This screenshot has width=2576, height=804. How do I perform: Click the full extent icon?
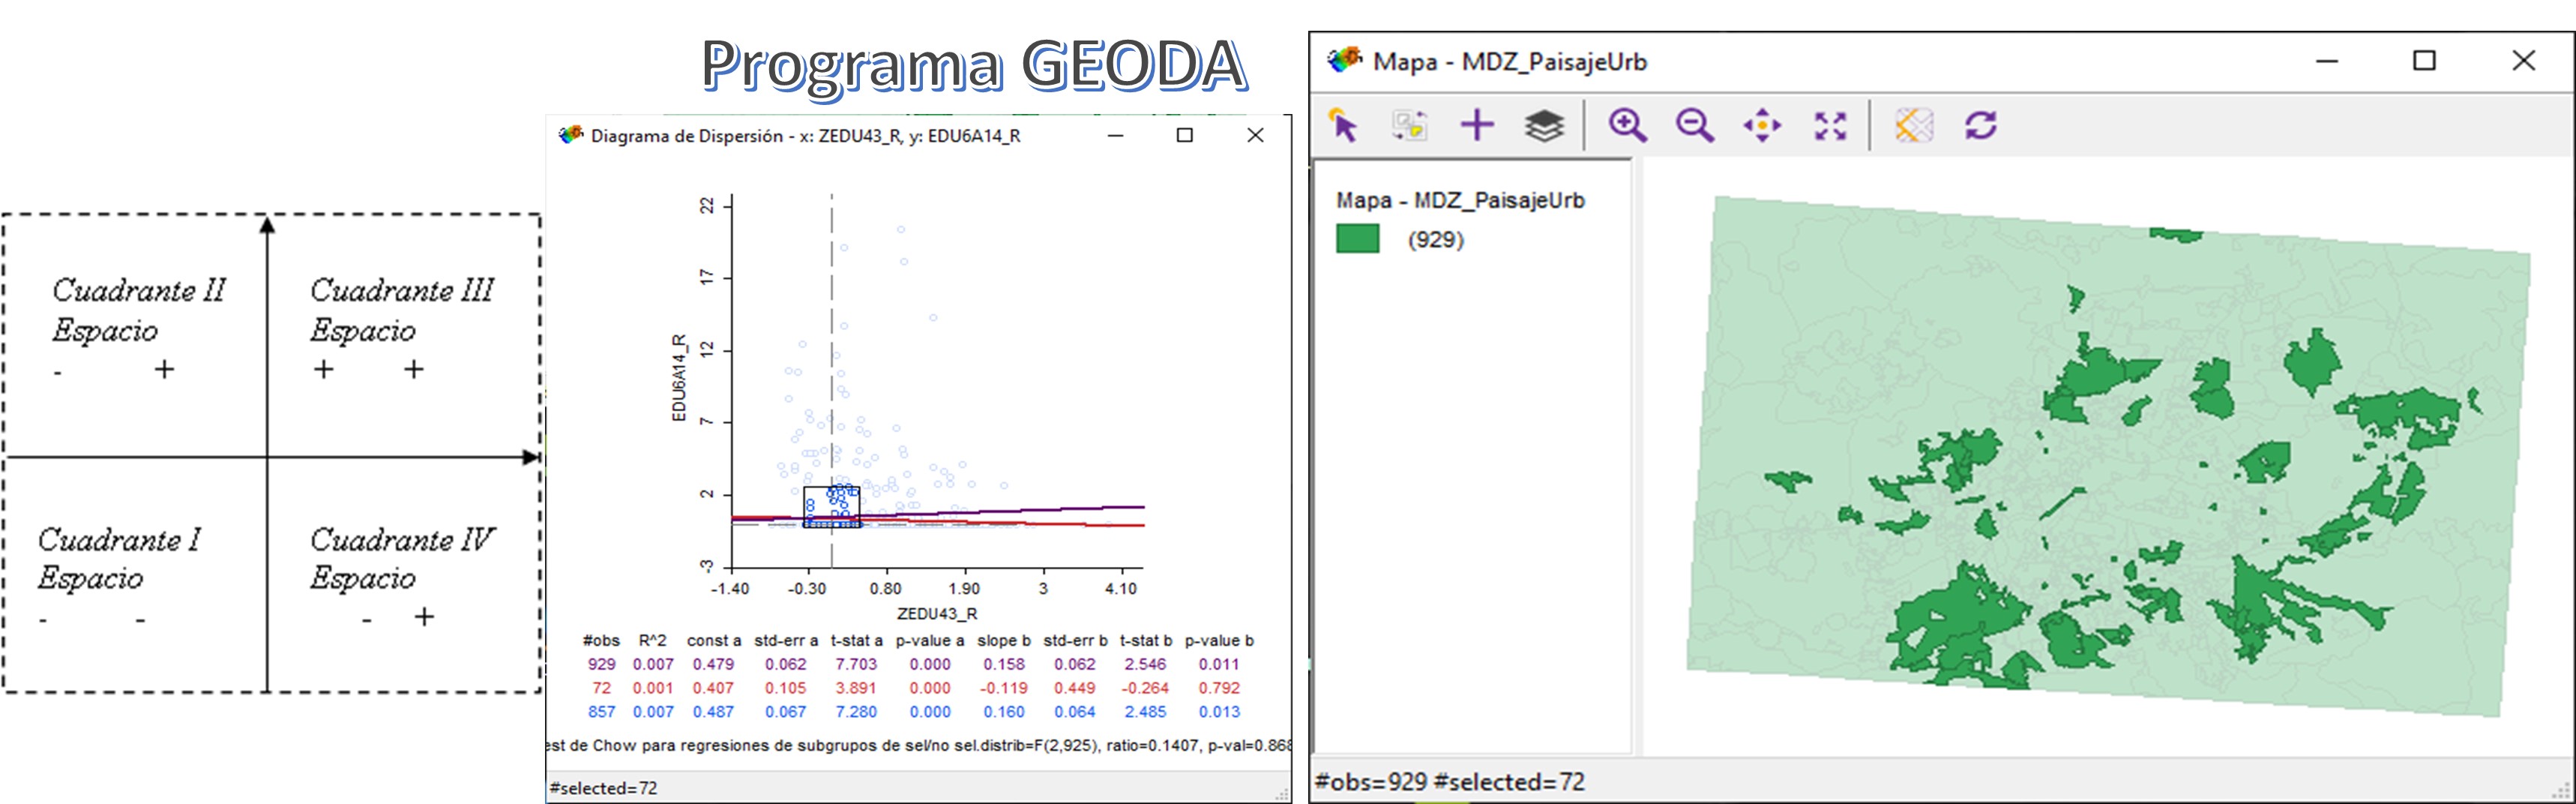tap(1830, 126)
